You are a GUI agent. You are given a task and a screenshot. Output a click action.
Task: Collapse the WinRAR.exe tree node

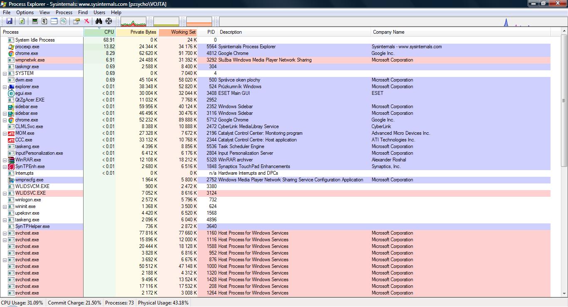pyautogui.click(x=5, y=160)
